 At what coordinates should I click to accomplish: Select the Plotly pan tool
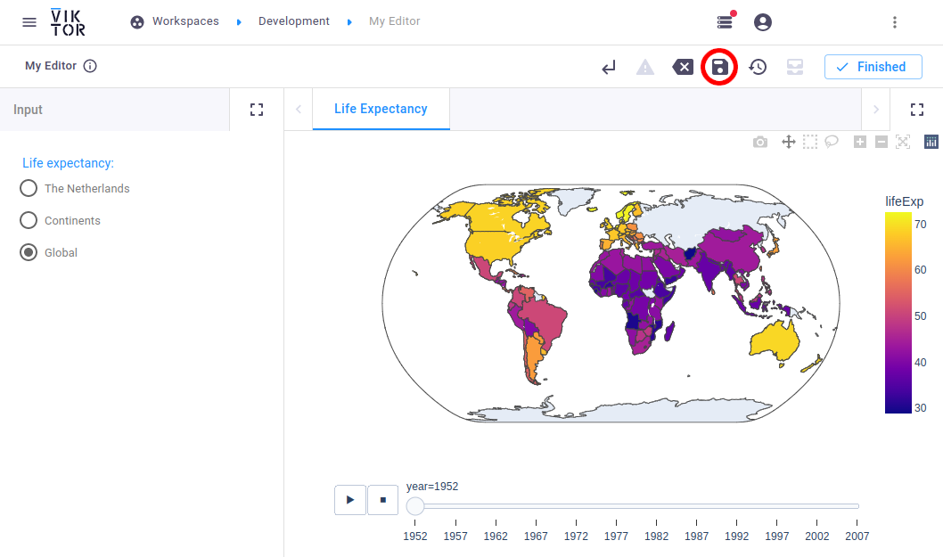point(788,142)
